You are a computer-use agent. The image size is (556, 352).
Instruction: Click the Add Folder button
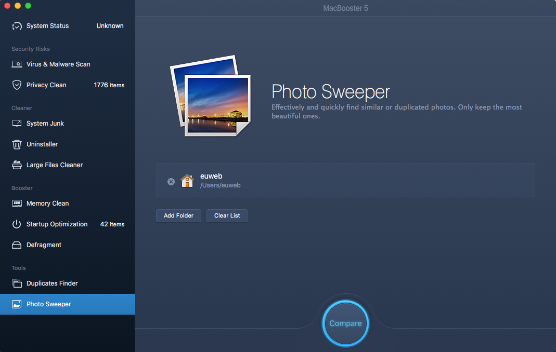click(x=179, y=215)
